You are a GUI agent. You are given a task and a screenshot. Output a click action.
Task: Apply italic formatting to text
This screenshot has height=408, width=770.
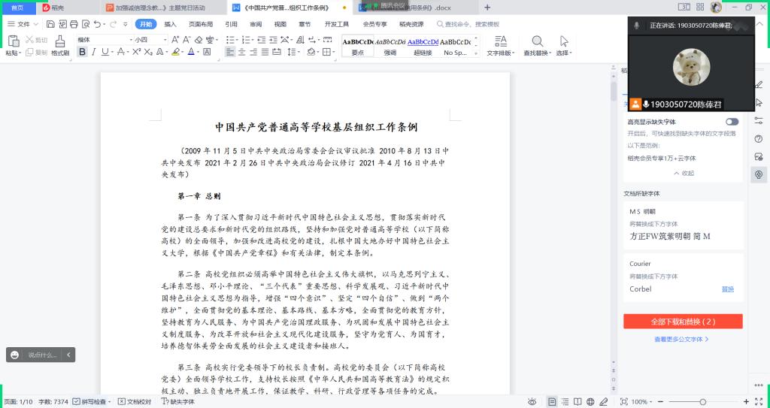[x=95, y=53]
